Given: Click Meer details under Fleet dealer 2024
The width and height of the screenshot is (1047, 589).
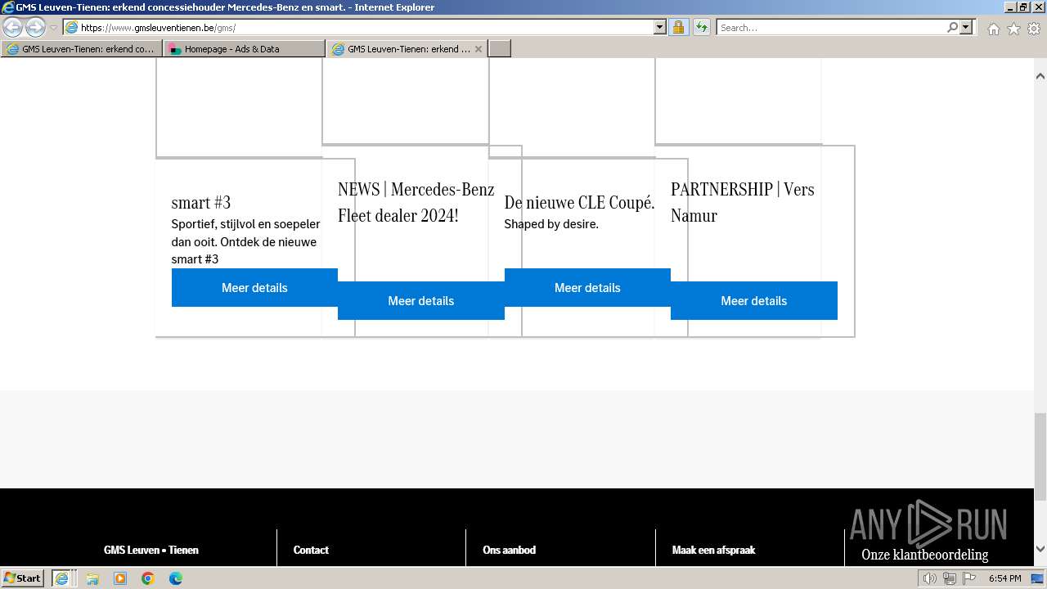Looking at the screenshot, I should tap(421, 301).
